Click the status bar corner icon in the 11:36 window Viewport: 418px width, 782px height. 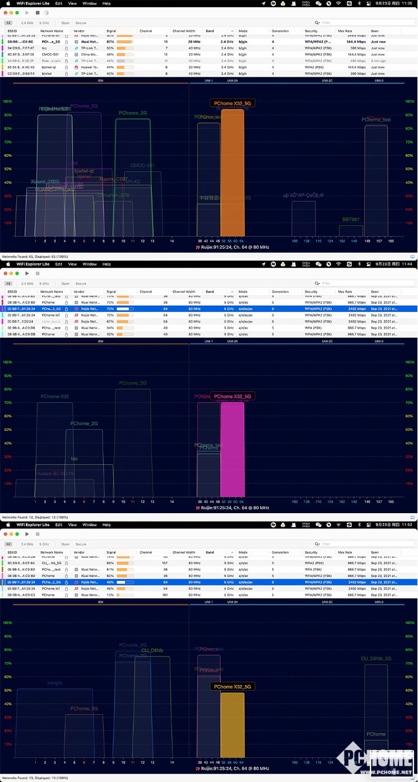[x=412, y=255]
